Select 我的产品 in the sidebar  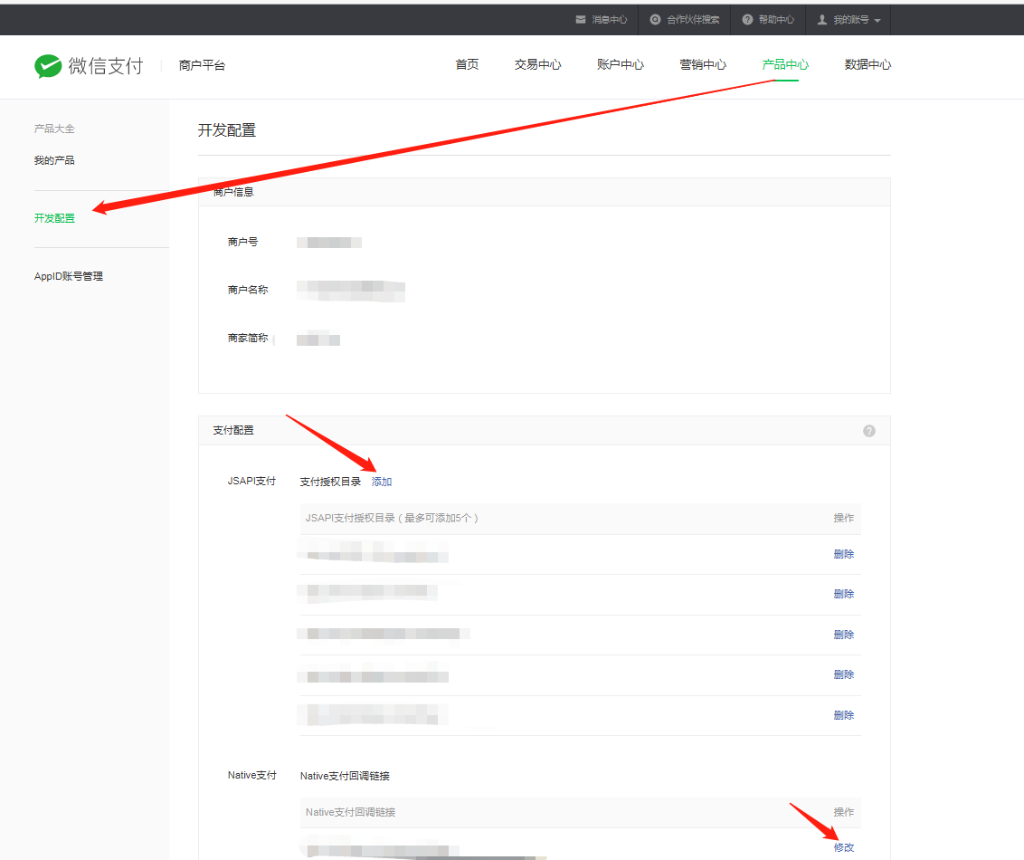[54, 160]
